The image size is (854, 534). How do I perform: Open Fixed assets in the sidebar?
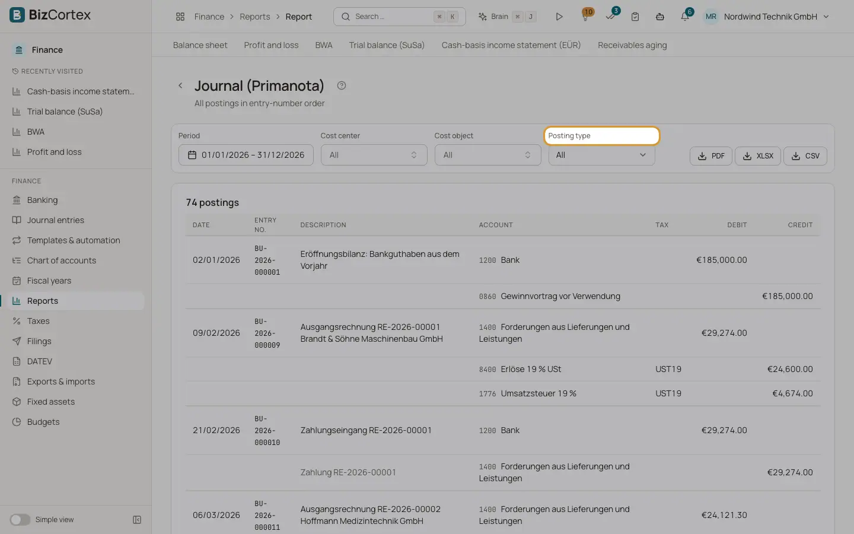(x=76, y=402)
